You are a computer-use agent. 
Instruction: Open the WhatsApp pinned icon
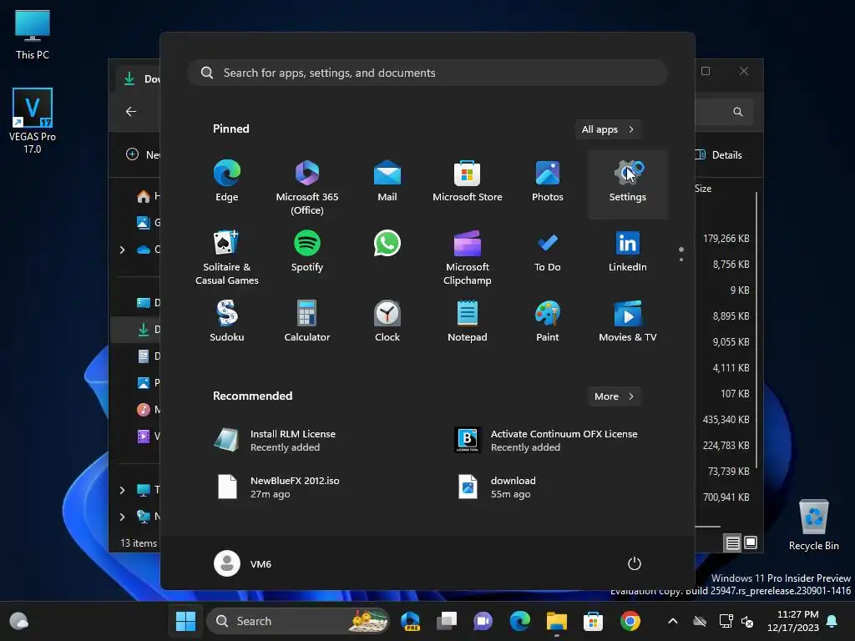click(x=387, y=244)
